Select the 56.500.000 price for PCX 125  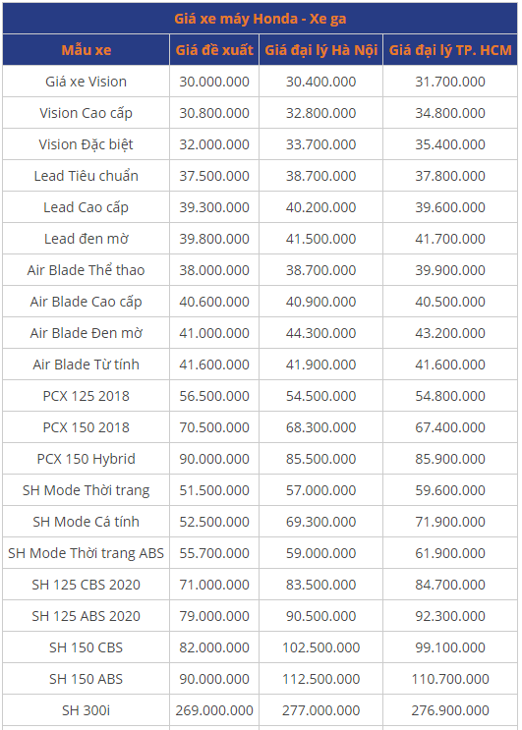pos(214,396)
